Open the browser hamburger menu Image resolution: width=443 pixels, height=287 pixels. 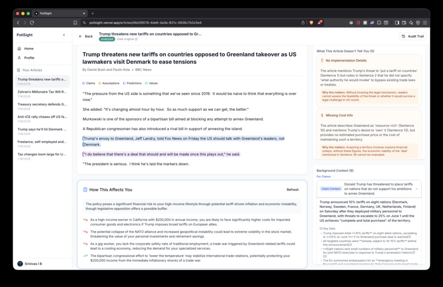[x=425, y=22]
